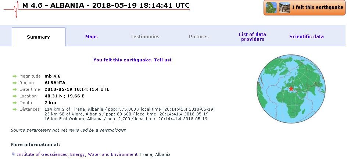Click the red seismogram wave logo

11,9
